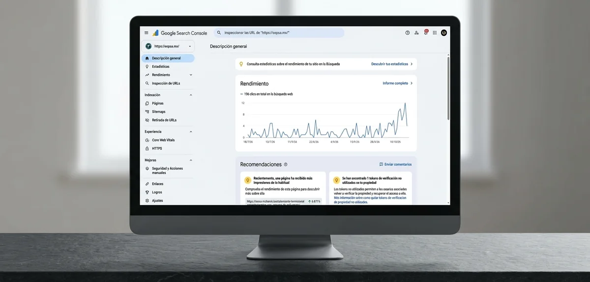Click the 18/10/25 chart date label
The width and height of the screenshot is (590, 282).
pyautogui.click(x=396, y=142)
